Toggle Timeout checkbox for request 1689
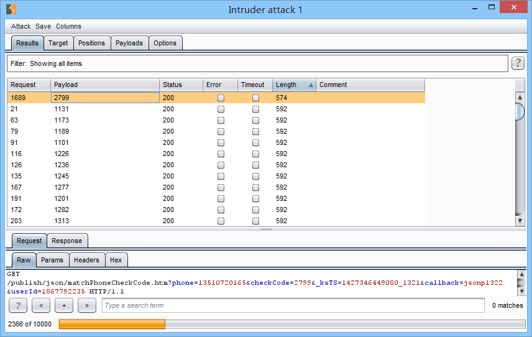The image size is (532, 337). click(255, 98)
